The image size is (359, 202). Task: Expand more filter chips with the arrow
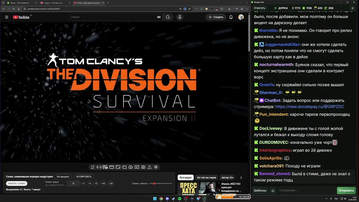[x=241, y=178]
